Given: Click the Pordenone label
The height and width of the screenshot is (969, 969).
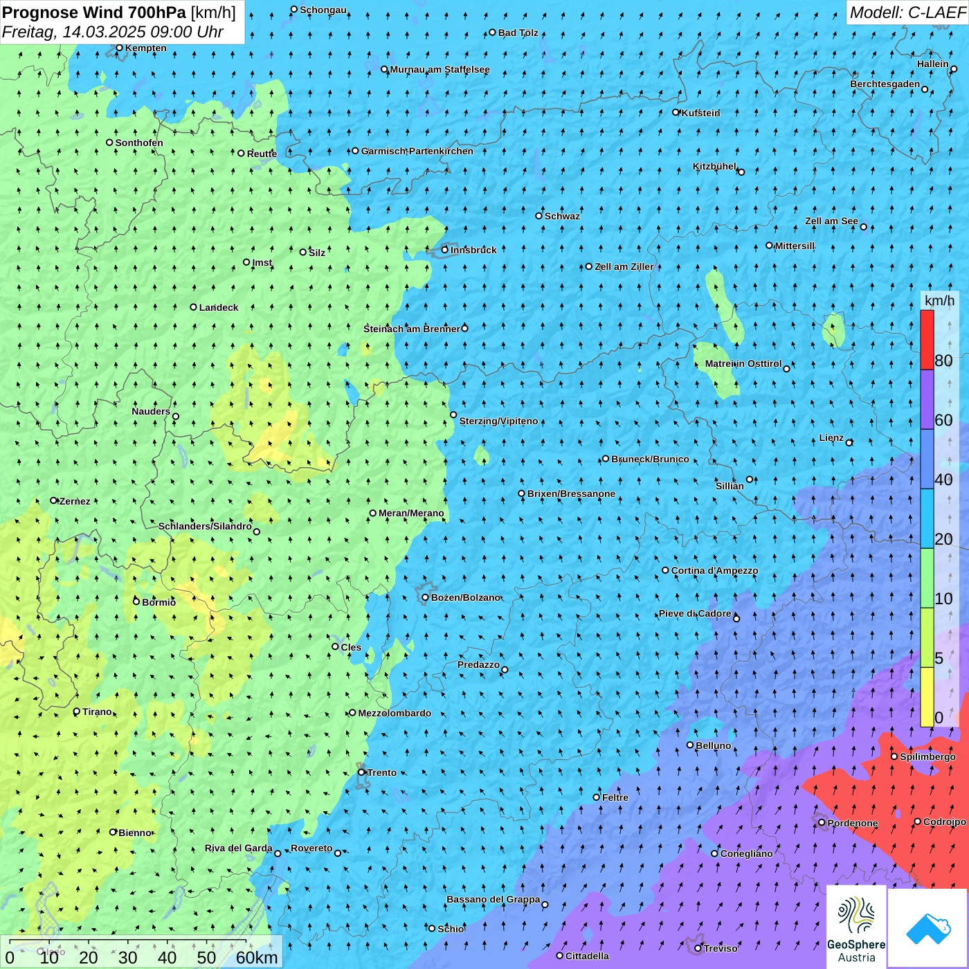Looking at the screenshot, I should coord(853,823).
